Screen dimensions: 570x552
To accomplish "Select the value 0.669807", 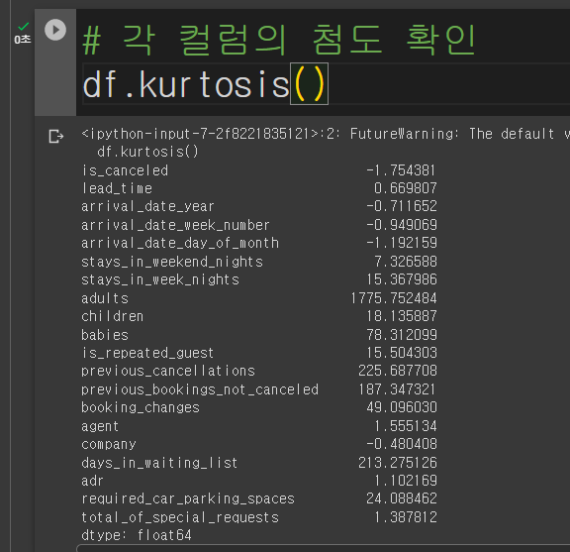I will [405, 188].
